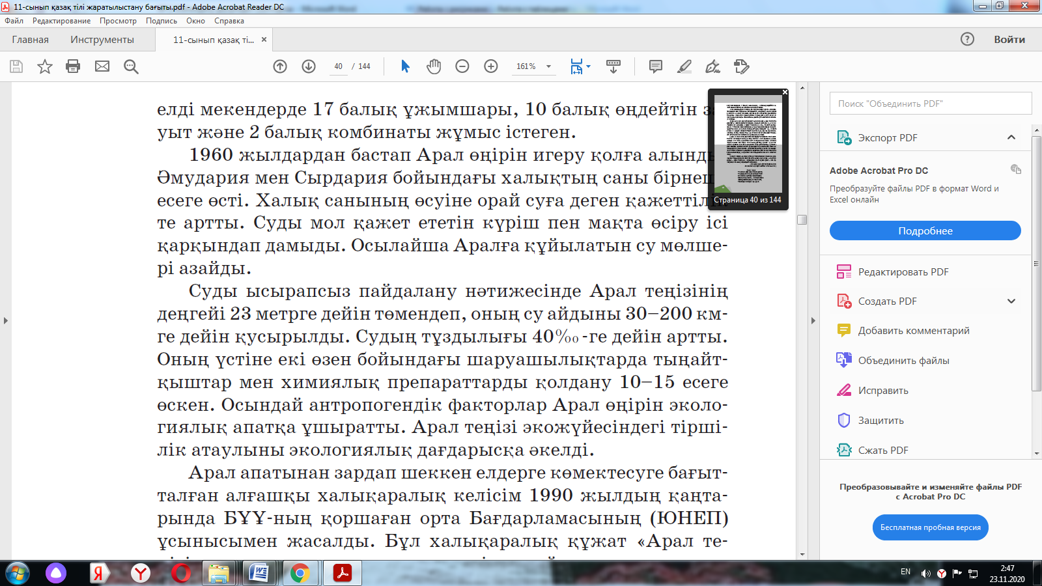Viewport: 1042px width, 586px height.
Task: Open the Сжать PDF tool
Action: (873, 450)
